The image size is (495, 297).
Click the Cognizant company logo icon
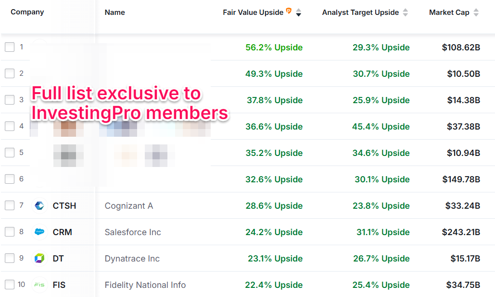[39, 205]
